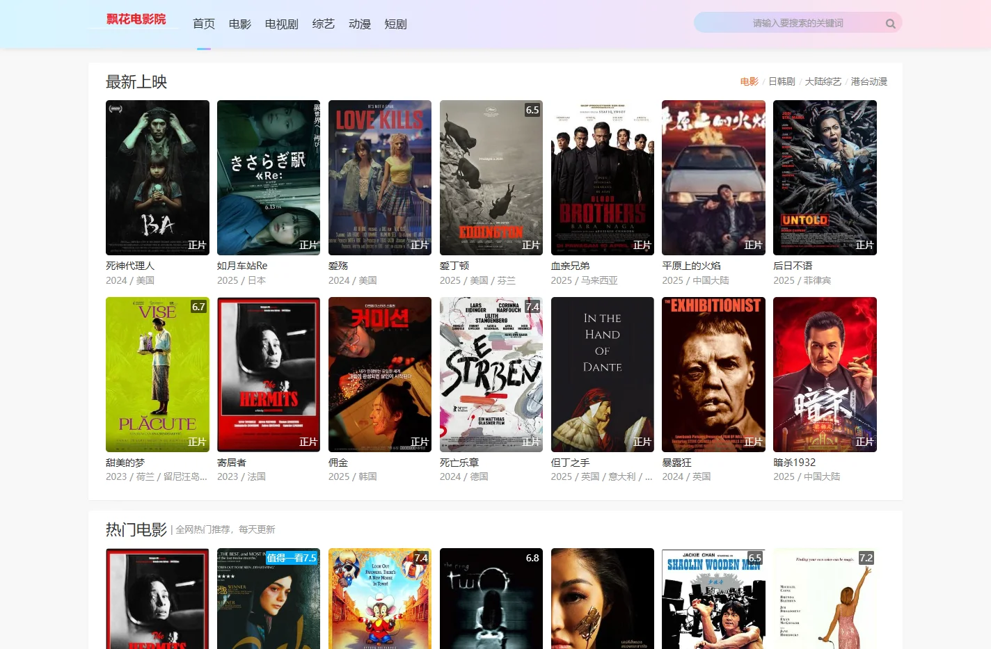
Task: Select the 港台动漫 filter link
Action: click(x=869, y=81)
